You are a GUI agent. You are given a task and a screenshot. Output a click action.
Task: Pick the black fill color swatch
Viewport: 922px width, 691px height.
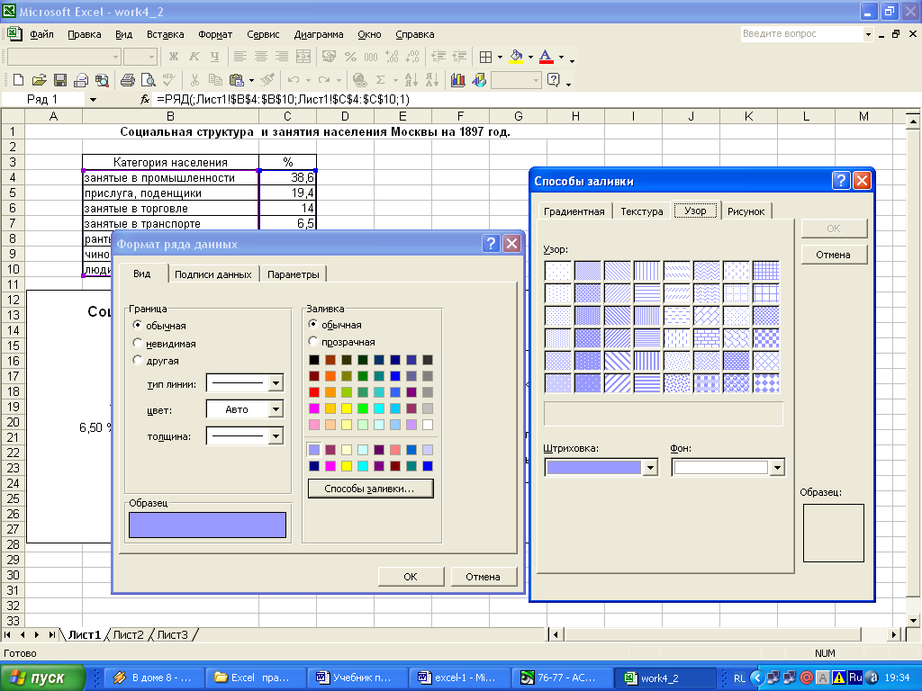[314, 360]
